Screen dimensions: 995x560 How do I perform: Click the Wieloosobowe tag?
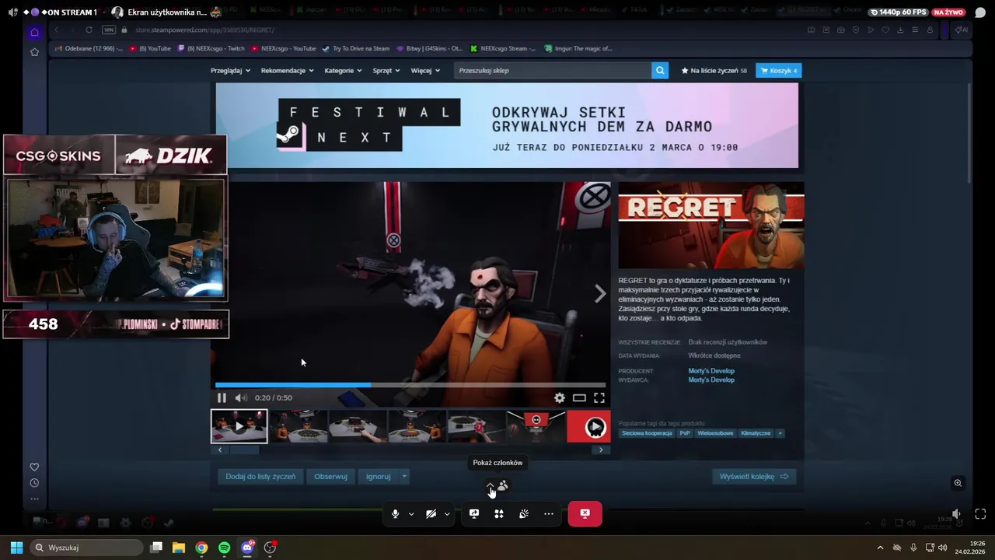(715, 433)
